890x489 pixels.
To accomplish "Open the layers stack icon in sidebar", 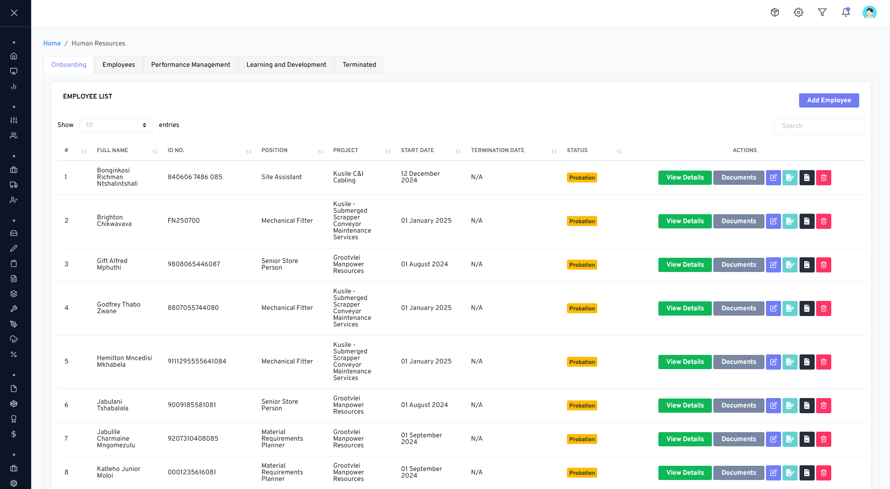I will pyautogui.click(x=14, y=294).
